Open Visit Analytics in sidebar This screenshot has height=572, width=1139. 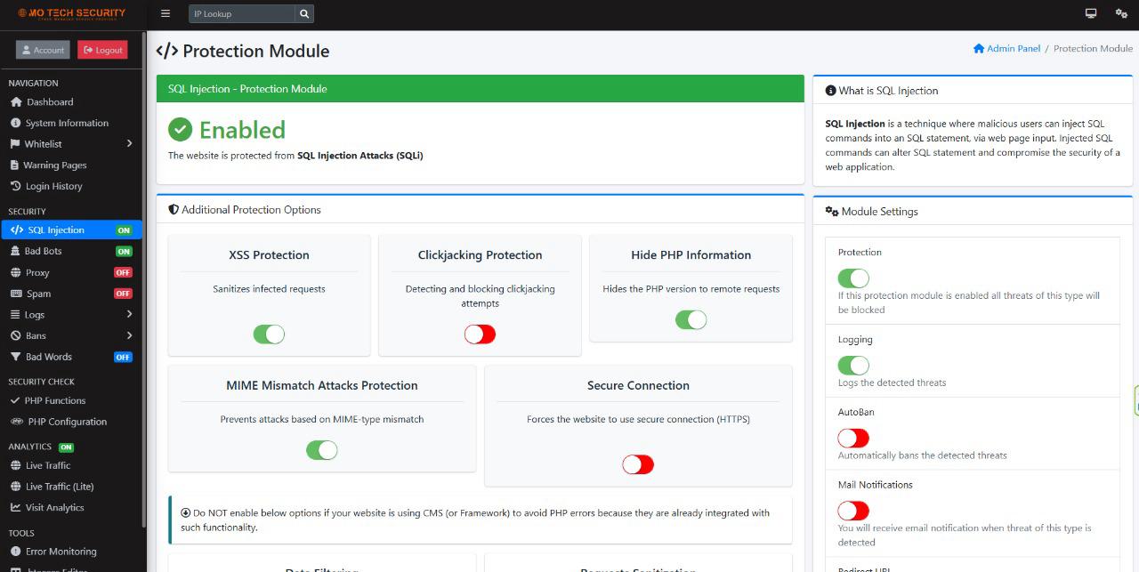[x=71, y=507]
